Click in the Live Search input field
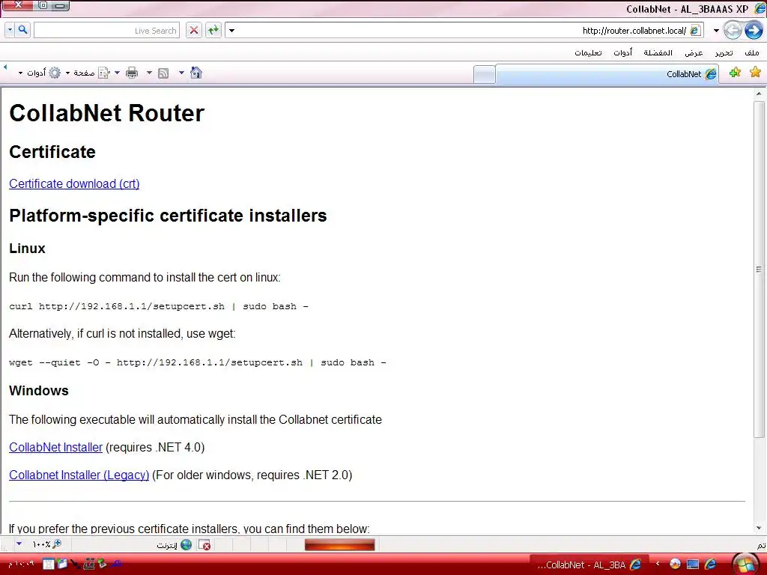The height and width of the screenshot is (575, 767). click(x=106, y=30)
